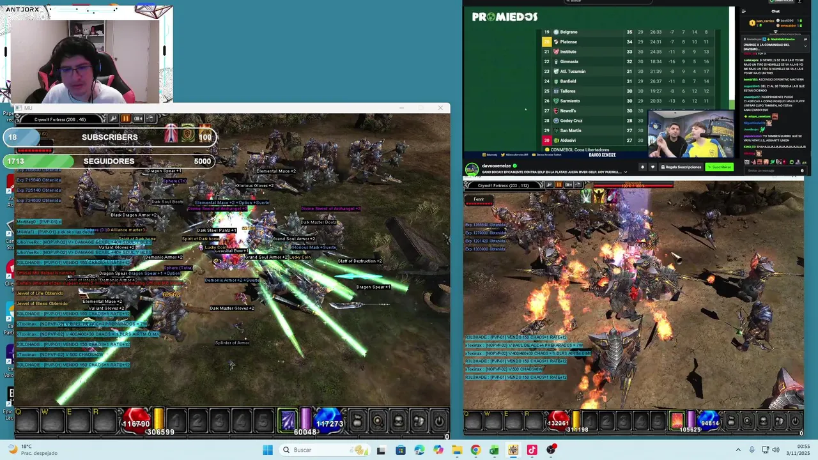This screenshot has height=460, width=818.
Task: Open character info icon in right MU window
Action: (x=747, y=421)
